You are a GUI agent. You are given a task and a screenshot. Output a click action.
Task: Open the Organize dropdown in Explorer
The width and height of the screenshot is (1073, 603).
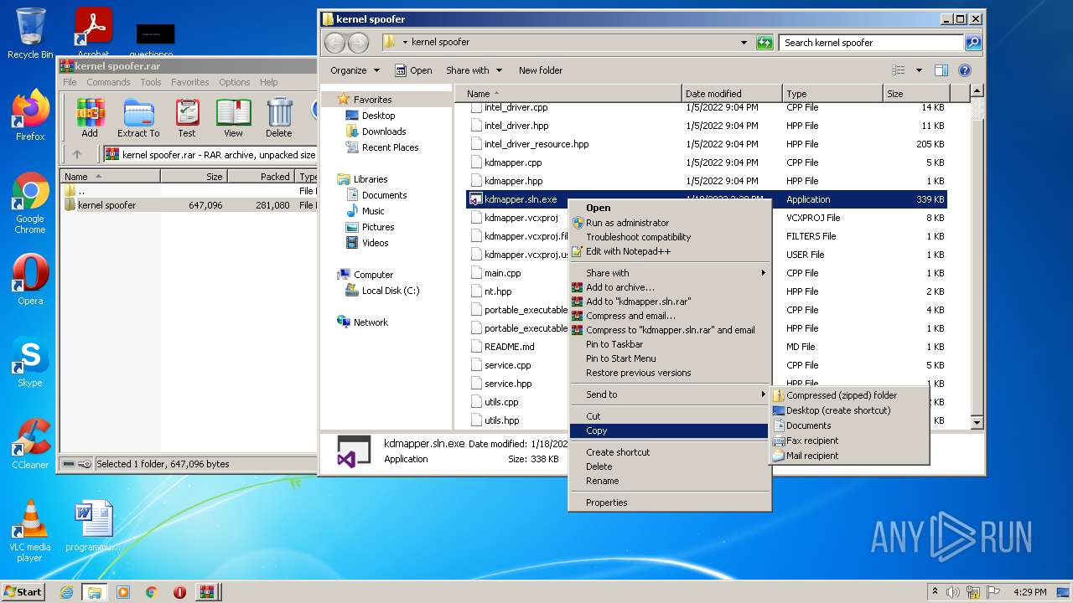click(355, 70)
